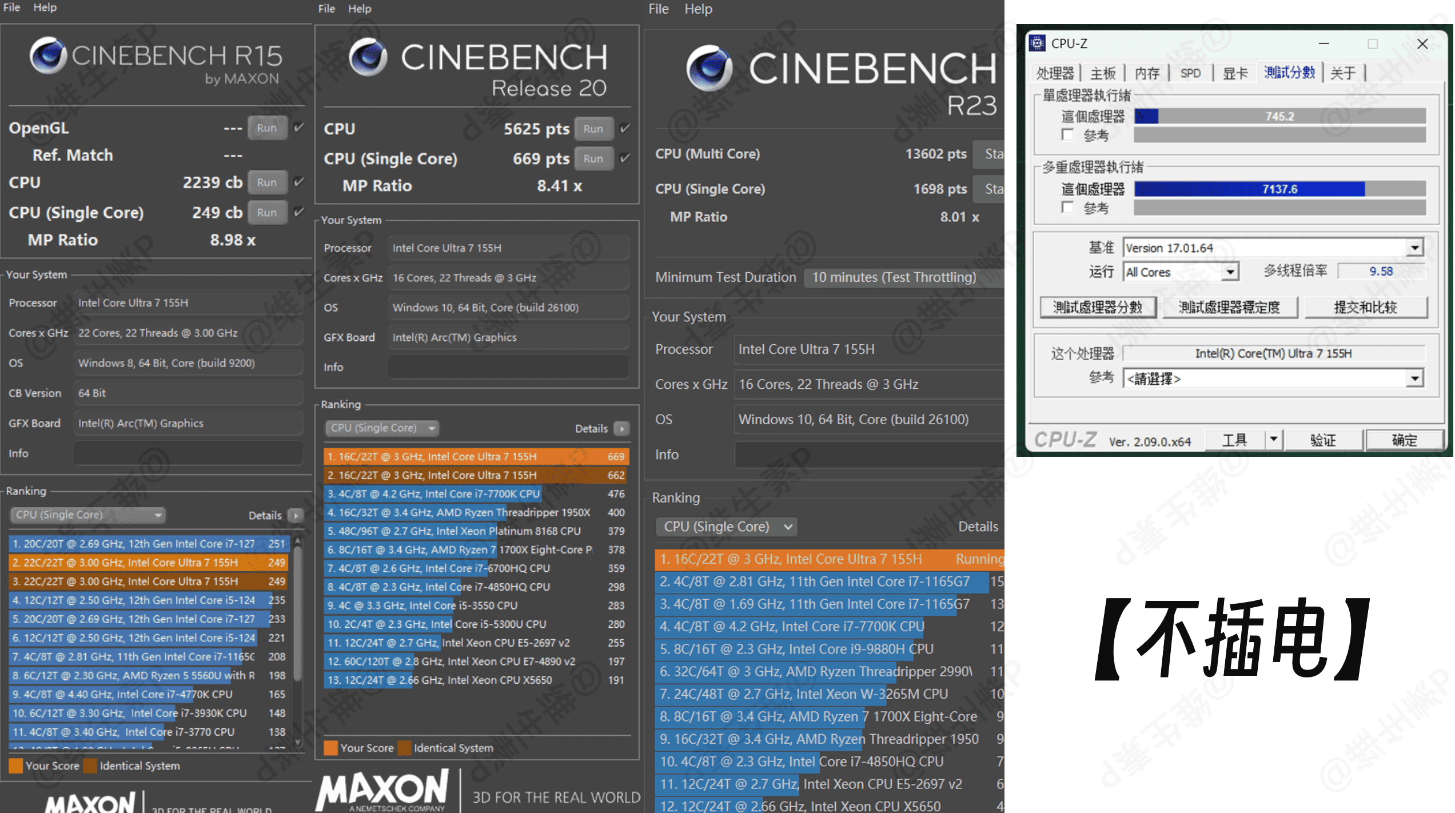Open the CPU-Z benchmark Version 17.01.64 dropdown
The height and width of the screenshot is (813, 1455).
(x=1414, y=248)
